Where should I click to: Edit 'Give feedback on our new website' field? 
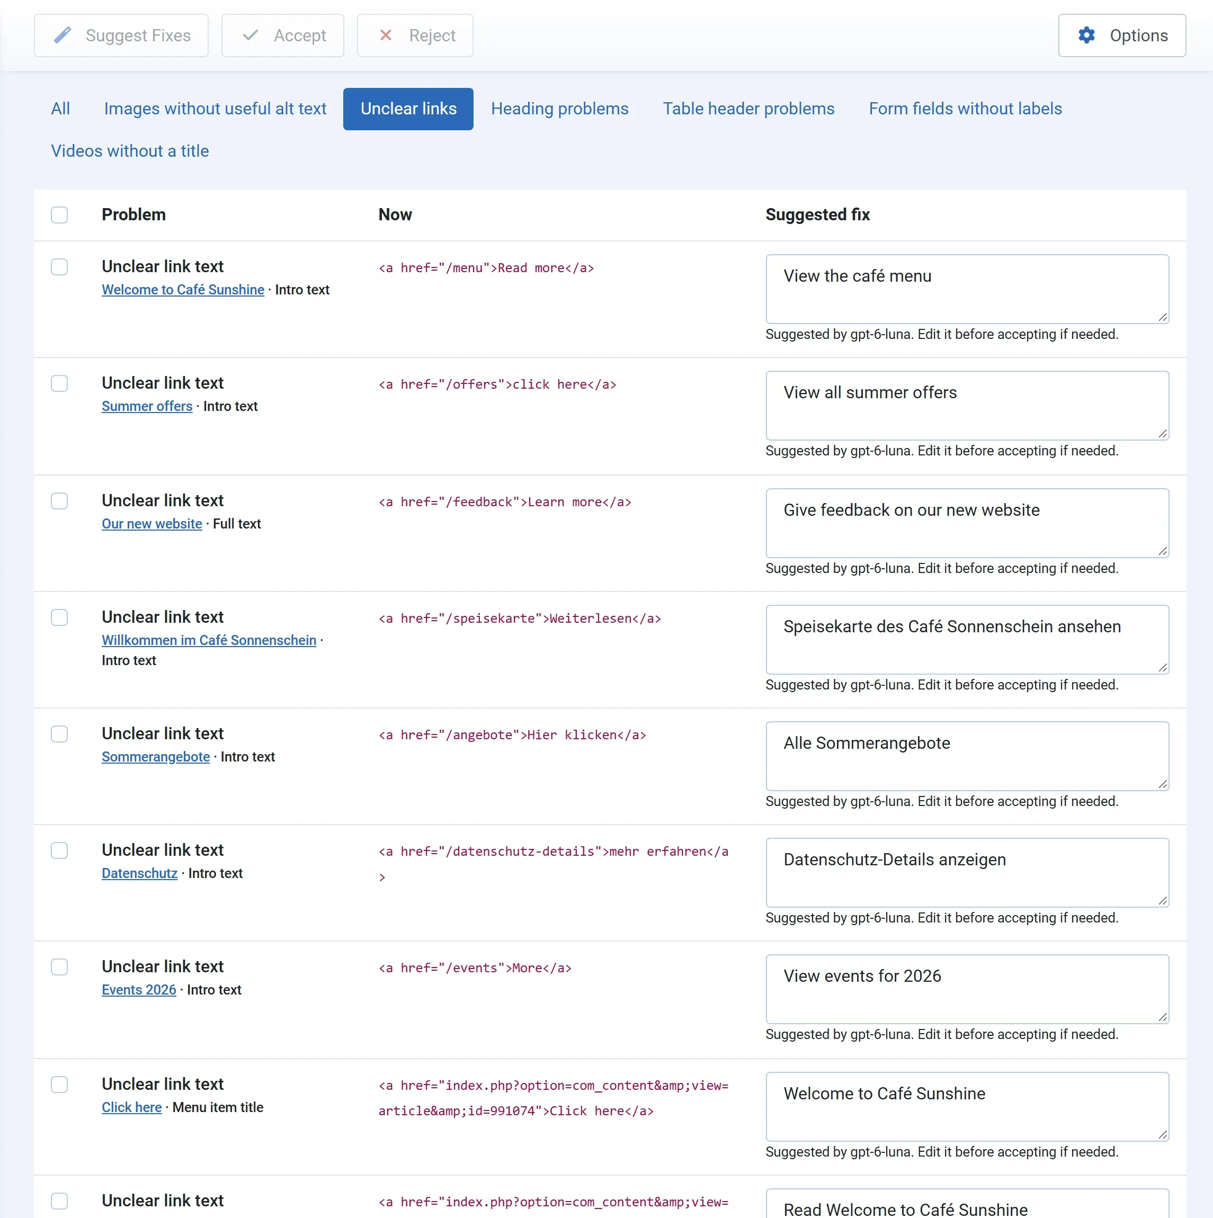[x=967, y=523]
